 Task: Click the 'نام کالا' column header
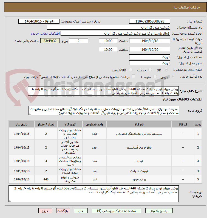pos(139,124)
